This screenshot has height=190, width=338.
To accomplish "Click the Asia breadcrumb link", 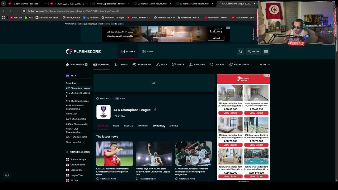I will coord(123,98).
